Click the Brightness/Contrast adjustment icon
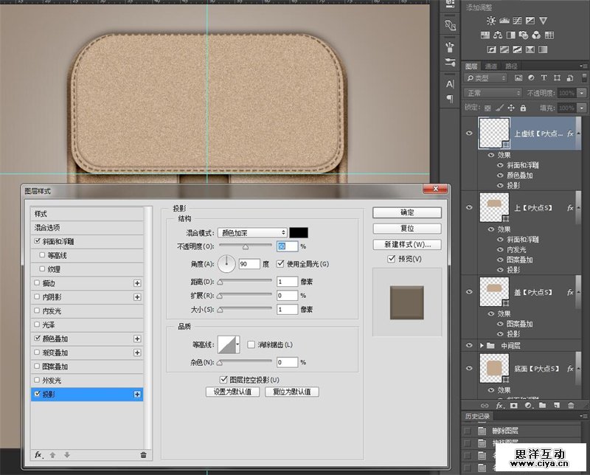 pyautogui.click(x=491, y=21)
